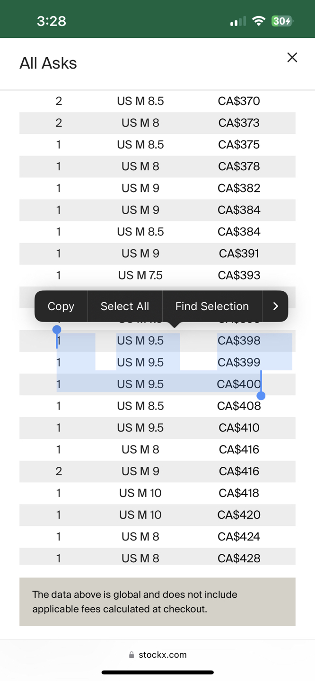315x681 pixels.
Task: Tap the lock icon beside stockx.com
Action: [131, 655]
